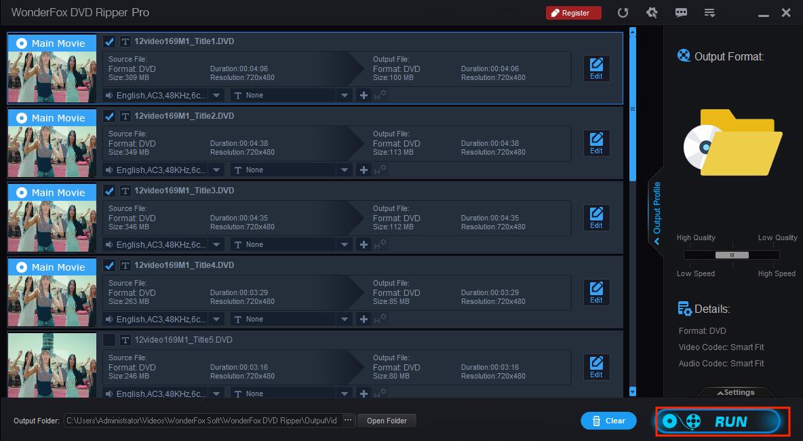
Task: Expand the audio track dropdown for Title1
Action: (x=216, y=95)
